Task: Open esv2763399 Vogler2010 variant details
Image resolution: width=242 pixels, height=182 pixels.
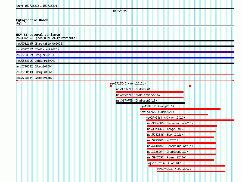Action: pos(35,55)
